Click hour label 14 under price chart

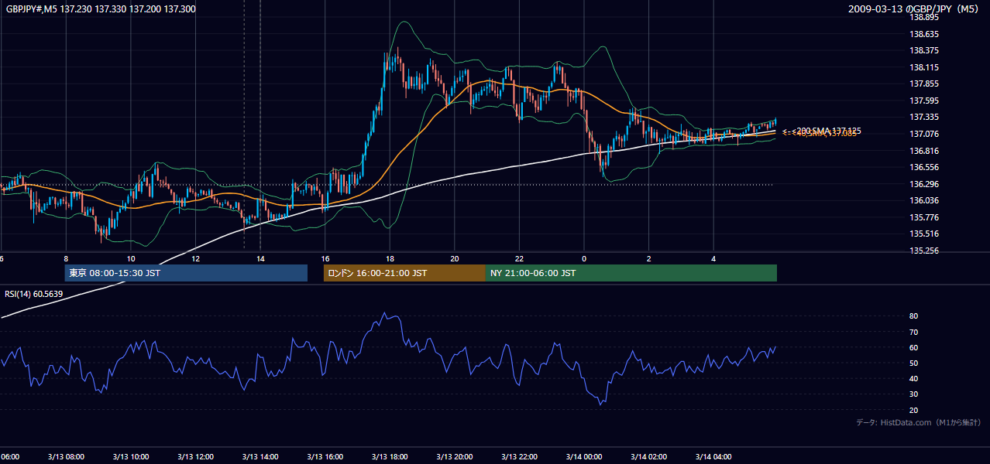point(260,258)
